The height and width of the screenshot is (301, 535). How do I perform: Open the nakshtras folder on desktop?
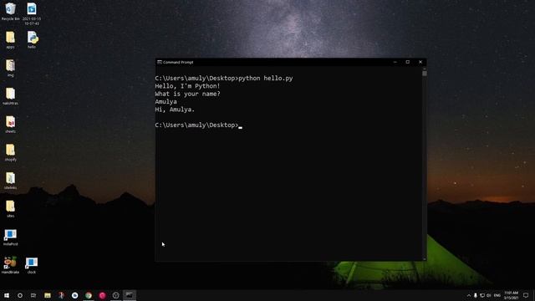(10, 96)
